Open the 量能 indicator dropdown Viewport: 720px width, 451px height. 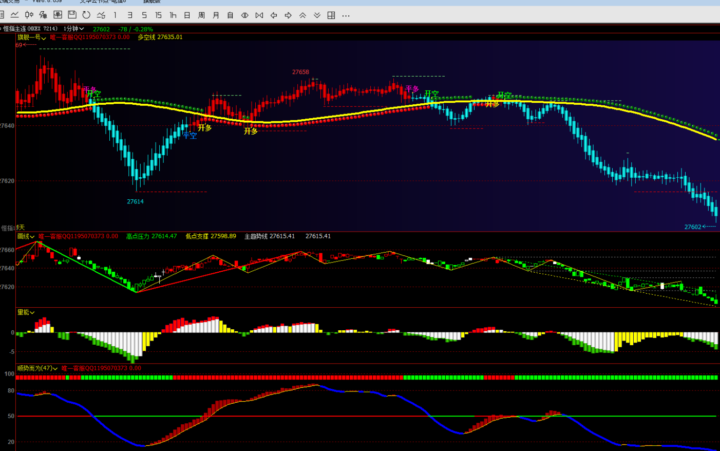pos(26,312)
